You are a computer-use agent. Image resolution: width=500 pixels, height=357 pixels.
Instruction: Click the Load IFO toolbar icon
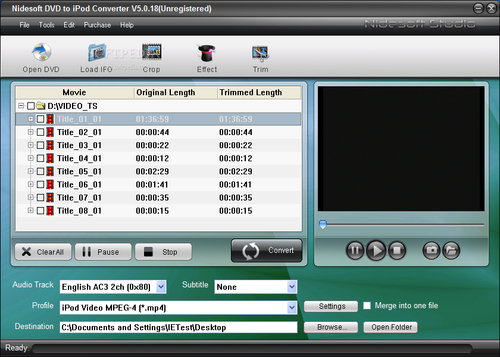coord(97,52)
